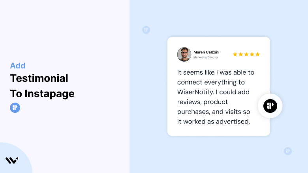Click the second gold star in the rating

point(240,54)
